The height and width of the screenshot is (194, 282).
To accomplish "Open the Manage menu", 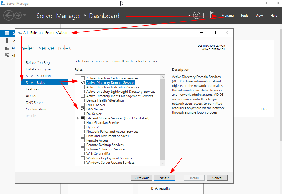I will tap(227, 16).
